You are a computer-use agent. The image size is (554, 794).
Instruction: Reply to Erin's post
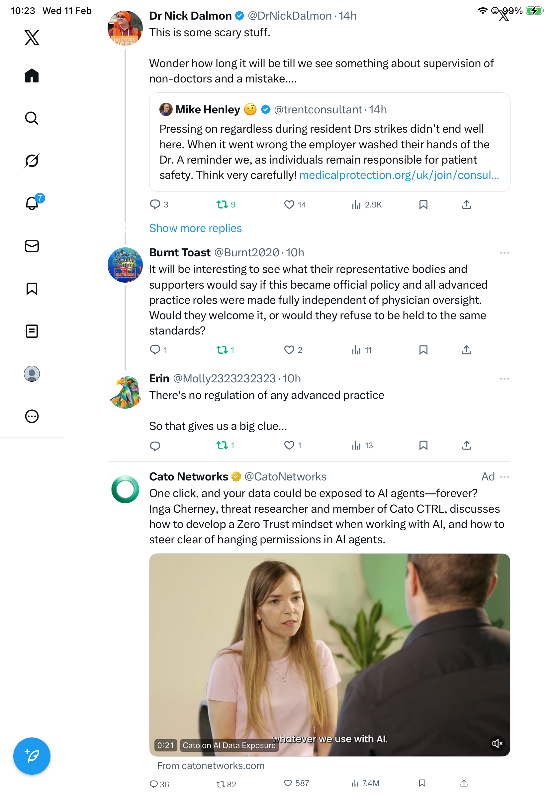(155, 446)
